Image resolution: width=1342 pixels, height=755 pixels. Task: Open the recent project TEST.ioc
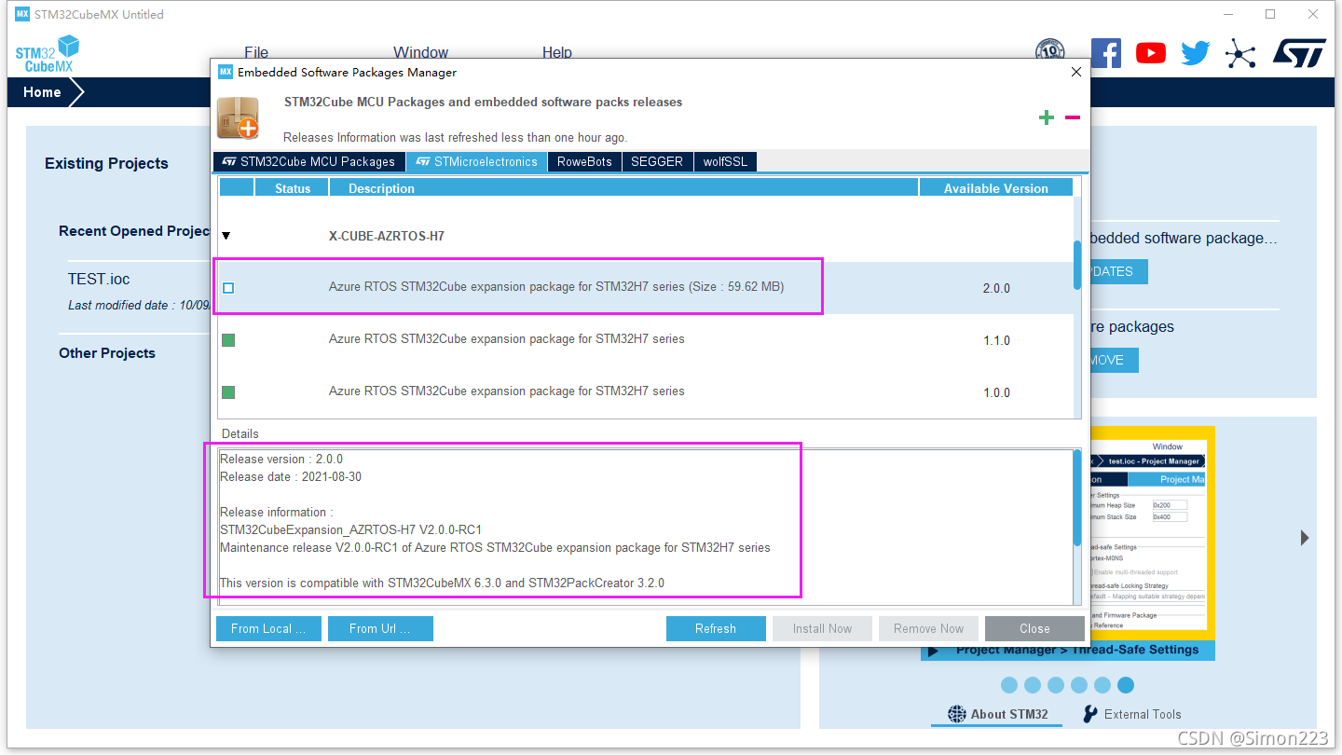pos(99,279)
